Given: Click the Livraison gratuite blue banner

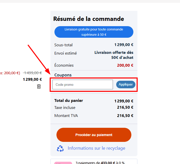Looking at the screenshot, I should pyautogui.click(x=94, y=32).
